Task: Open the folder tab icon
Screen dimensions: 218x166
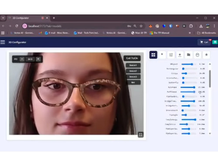Action: point(188,55)
